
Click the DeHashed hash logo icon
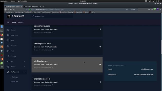pos(9,16)
